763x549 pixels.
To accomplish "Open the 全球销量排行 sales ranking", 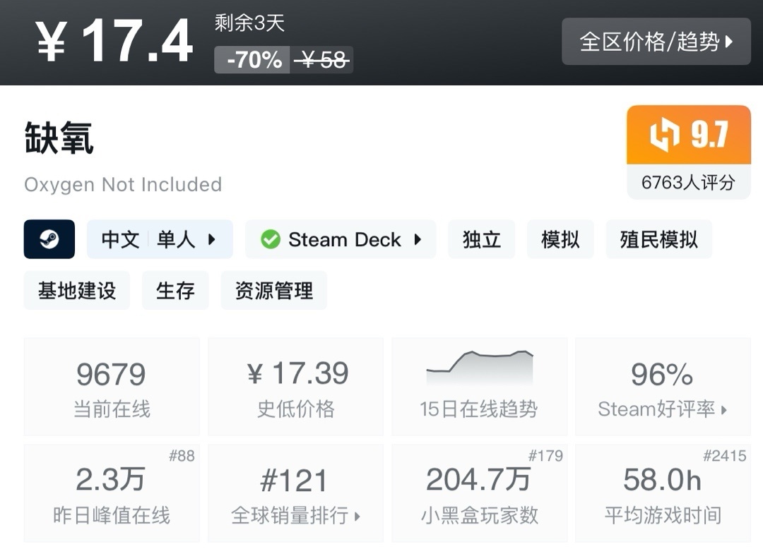I will [295, 515].
